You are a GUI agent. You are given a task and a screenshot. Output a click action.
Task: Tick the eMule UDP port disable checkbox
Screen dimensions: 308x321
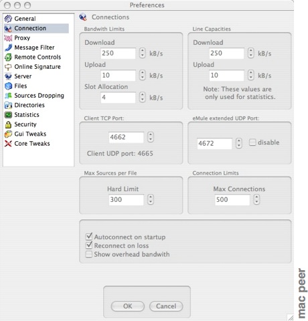click(x=252, y=142)
